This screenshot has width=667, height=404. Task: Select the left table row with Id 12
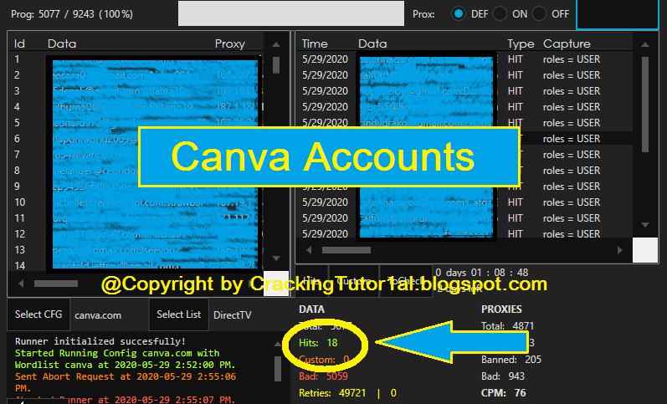[x=136, y=234]
